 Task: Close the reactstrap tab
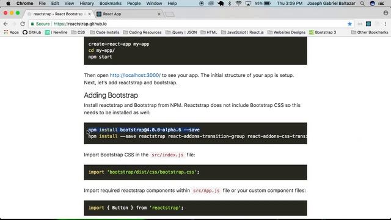point(89,14)
